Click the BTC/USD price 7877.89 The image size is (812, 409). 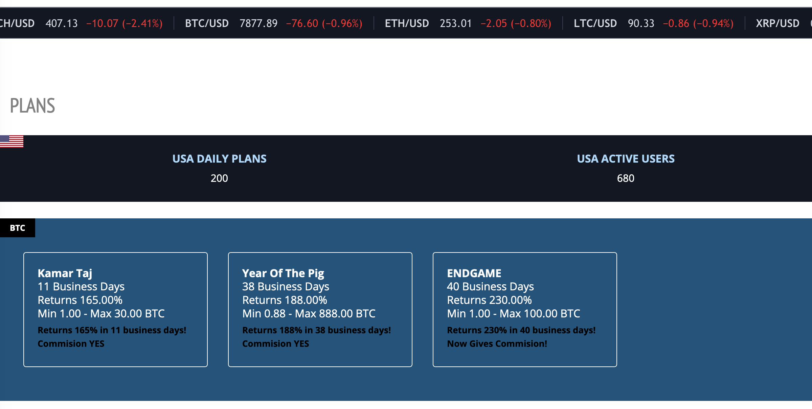click(258, 23)
